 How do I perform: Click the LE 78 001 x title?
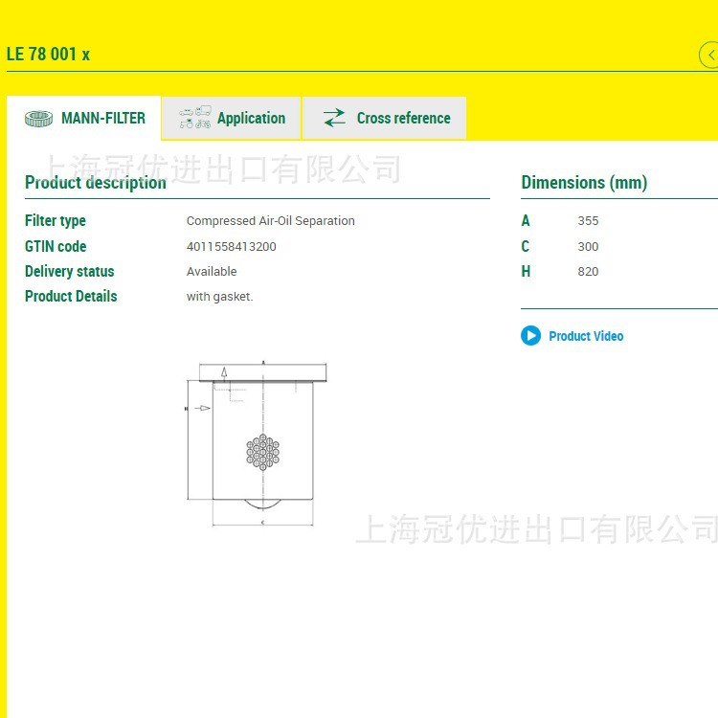pyautogui.click(x=48, y=54)
